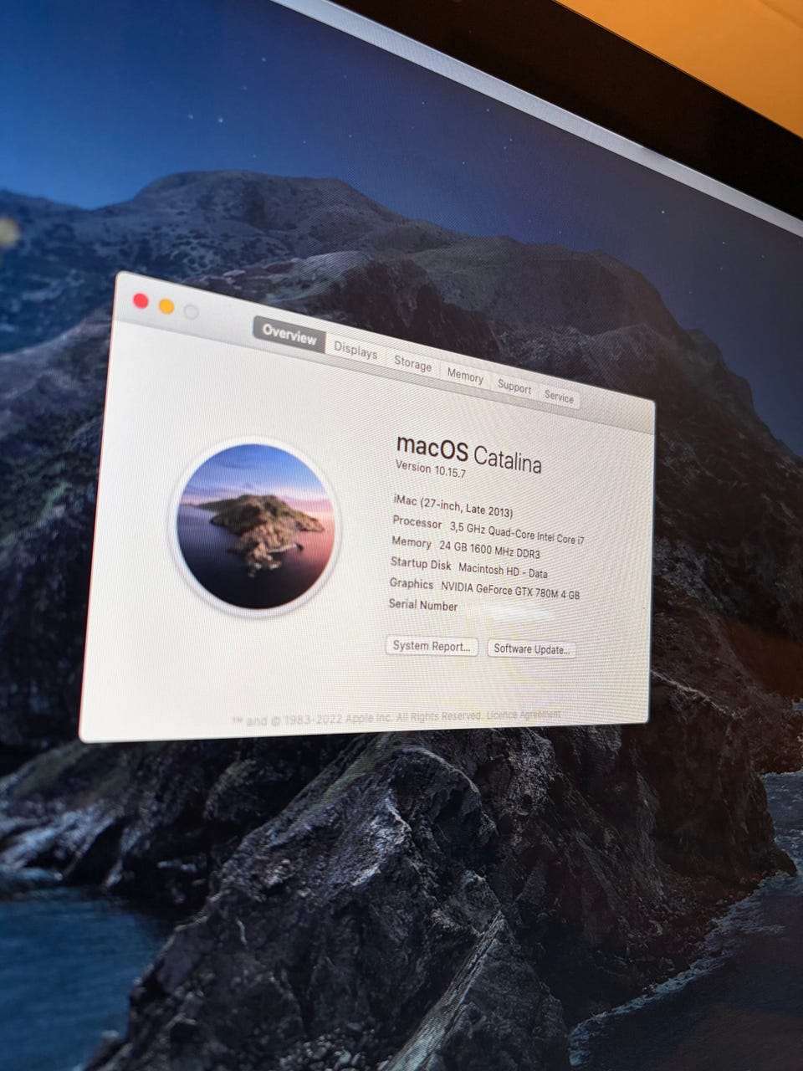Open the Support tab
803x1071 pixels.
click(514, 387)
